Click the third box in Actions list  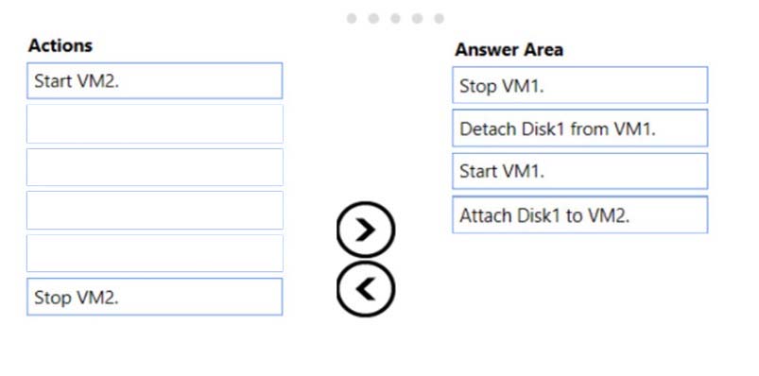point(155,167)
